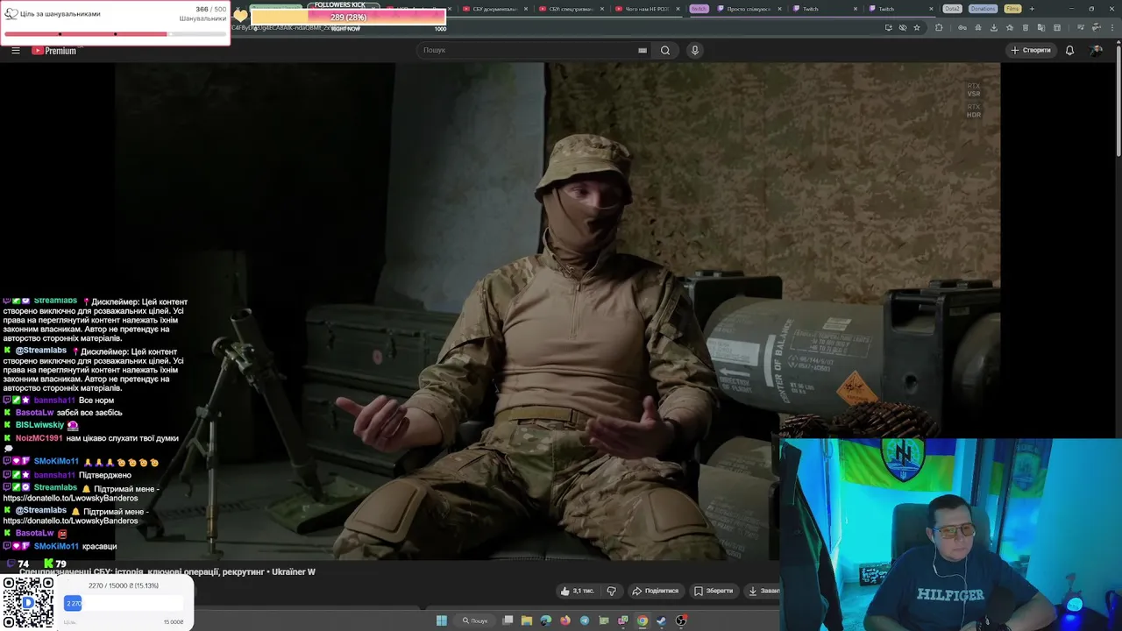Screen dimensions: 1122x631
Task: Open the Chrome extensions puzzle icon
Action: (939, 27)
